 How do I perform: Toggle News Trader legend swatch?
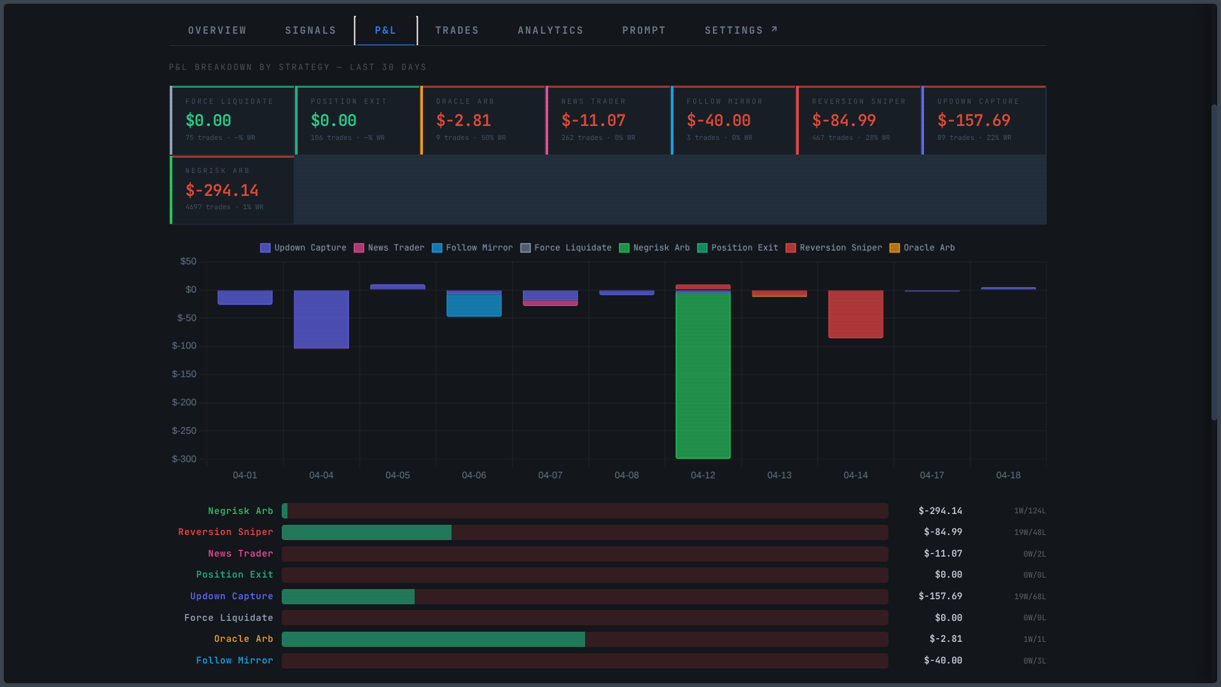(359, 248)
